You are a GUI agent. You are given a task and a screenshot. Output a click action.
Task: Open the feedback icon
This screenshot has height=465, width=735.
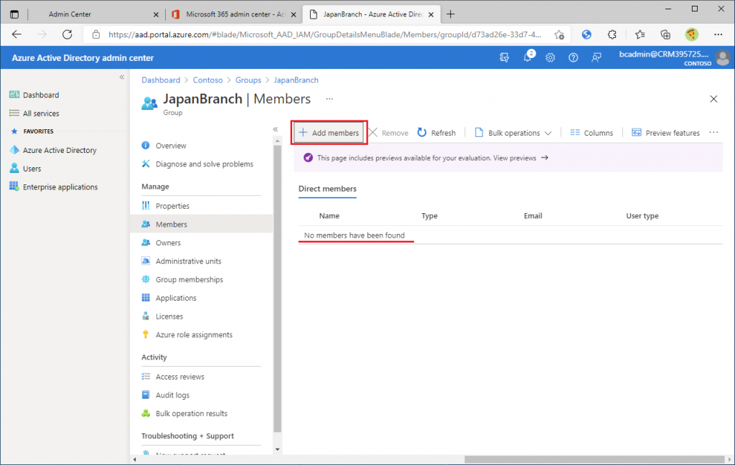[x=596, y=57]
